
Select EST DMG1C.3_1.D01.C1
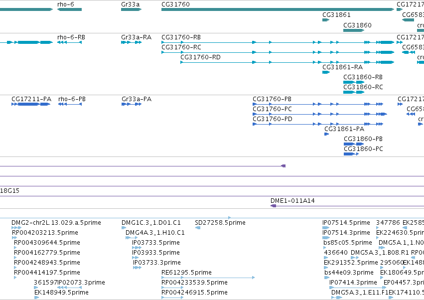pos(124,228)
